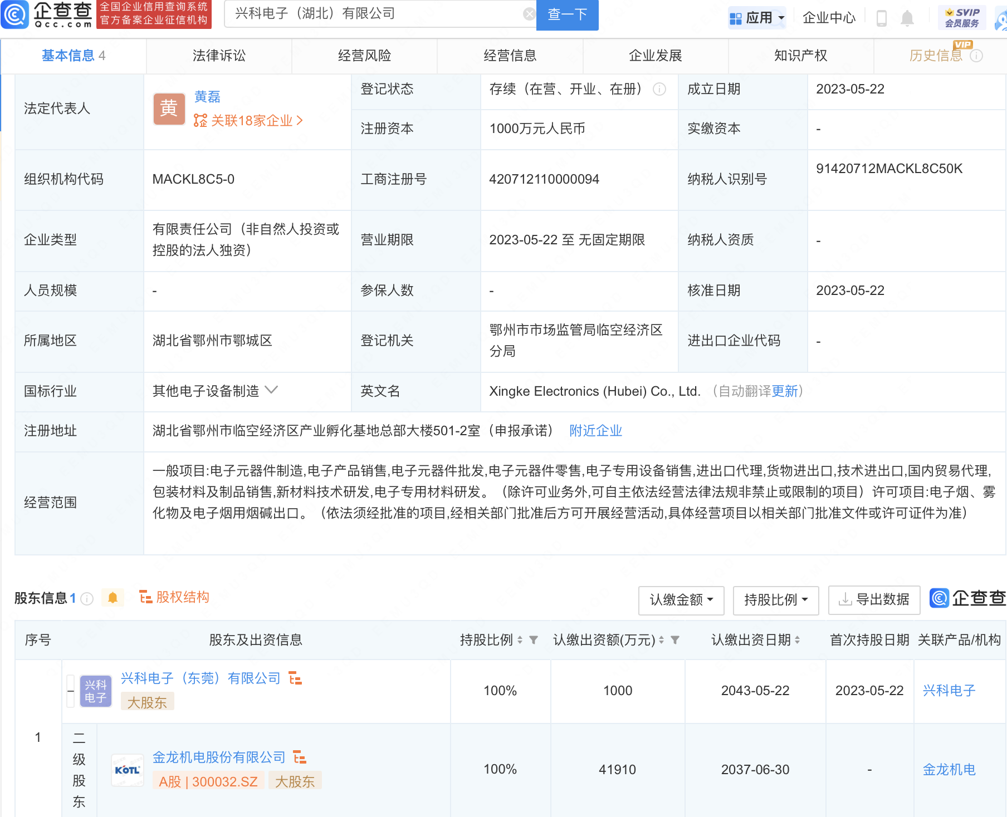Open the 应用 dropdown menu
The image size is (1007, 817).
tap(757, 18)
